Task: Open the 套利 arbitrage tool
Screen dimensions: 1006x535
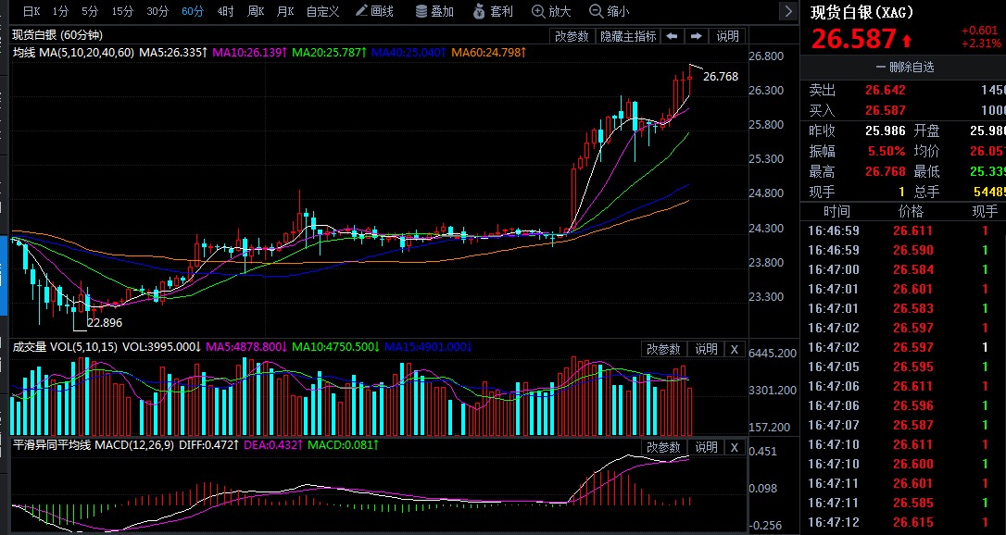Action: tap(492, 11)
